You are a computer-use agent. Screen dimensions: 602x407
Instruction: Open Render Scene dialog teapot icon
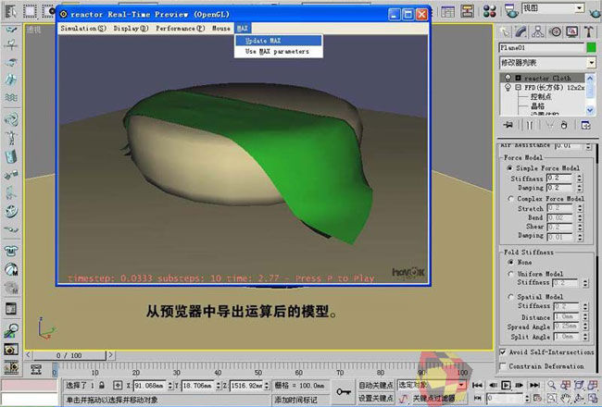click(x=510, y=11)
